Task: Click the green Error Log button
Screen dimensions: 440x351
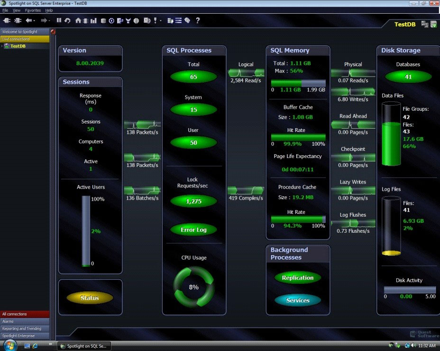Action: 193,230
